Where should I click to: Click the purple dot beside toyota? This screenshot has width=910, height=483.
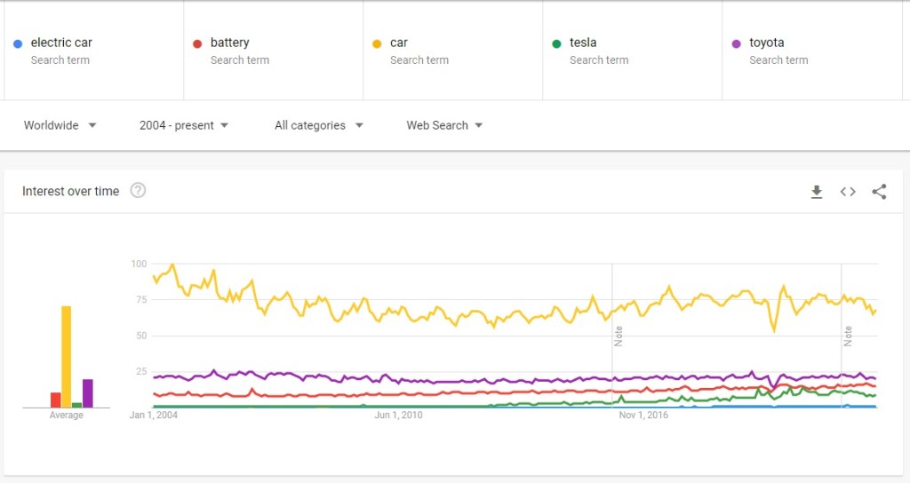pos(736,44)
